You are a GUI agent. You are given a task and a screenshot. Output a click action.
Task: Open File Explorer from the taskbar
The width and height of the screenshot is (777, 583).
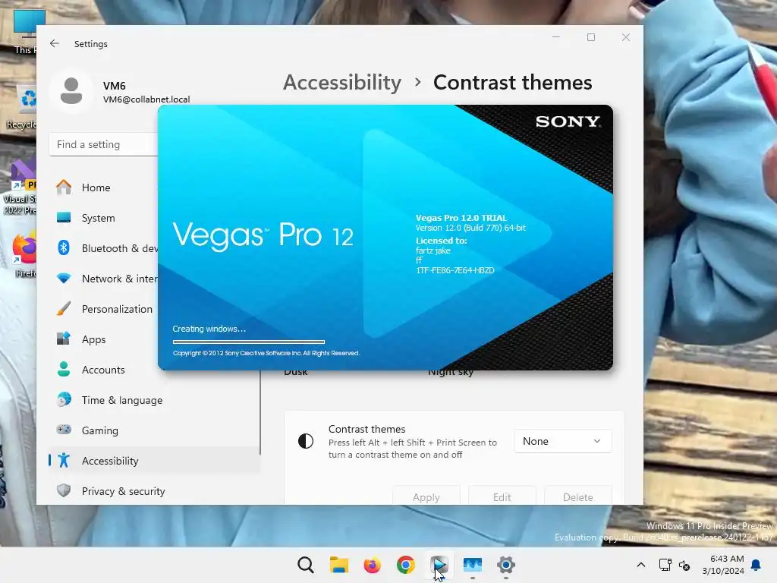coord(339,565)
